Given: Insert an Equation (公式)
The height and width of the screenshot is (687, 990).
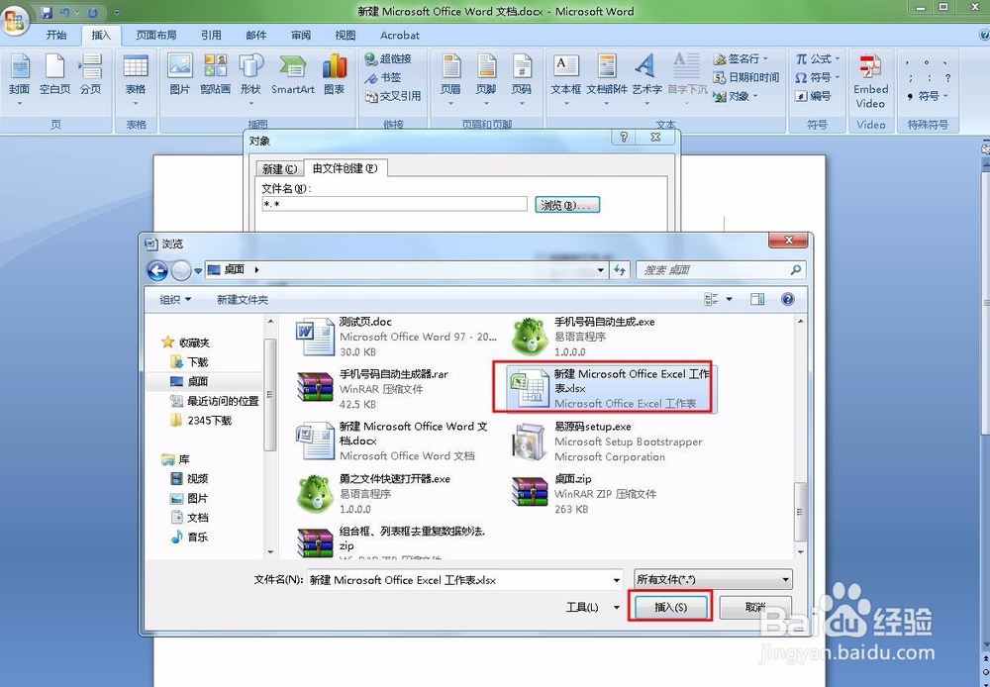Looking at the screenshot, I should (817, 59).
